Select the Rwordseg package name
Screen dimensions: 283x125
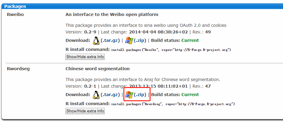18,69
